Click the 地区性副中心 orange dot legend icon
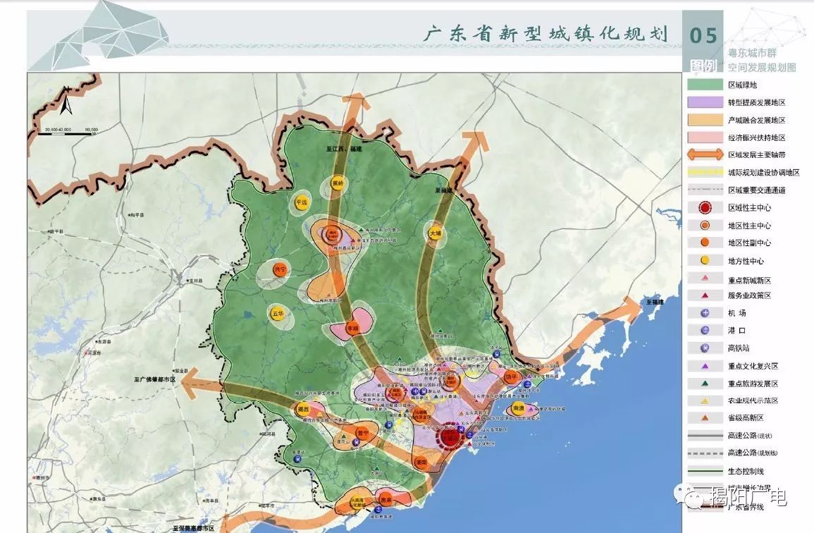 tap(705, 243)
